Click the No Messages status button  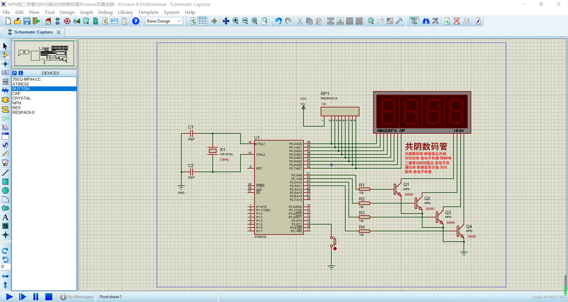click(77, 297)
